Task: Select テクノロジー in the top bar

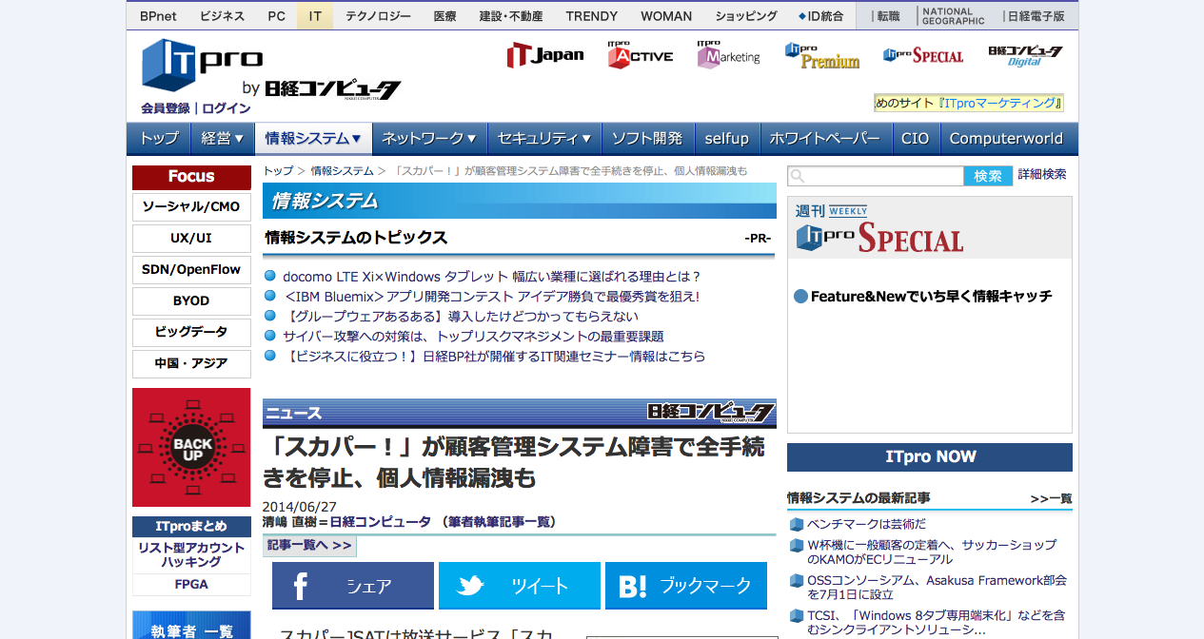Action: 378,16
